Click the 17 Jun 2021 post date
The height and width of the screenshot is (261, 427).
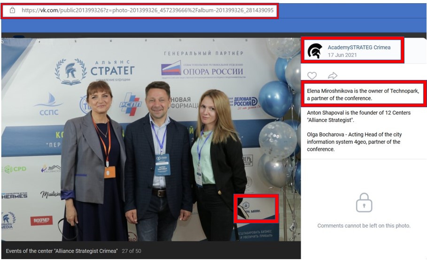coord(342,55)
